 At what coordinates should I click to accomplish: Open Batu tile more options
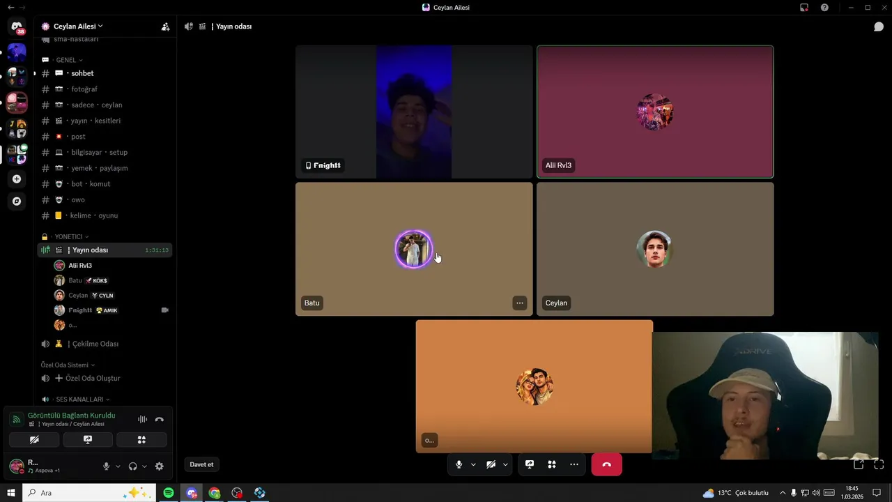520,303
